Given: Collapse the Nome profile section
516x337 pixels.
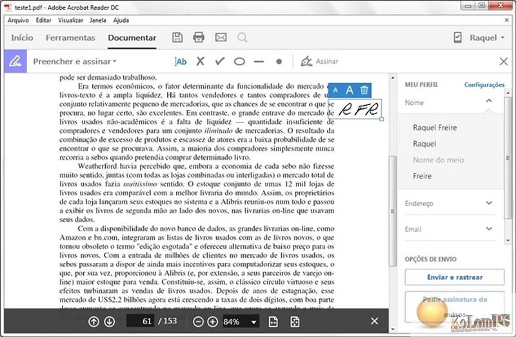Looking at the screenshot, I should [489, 101].
